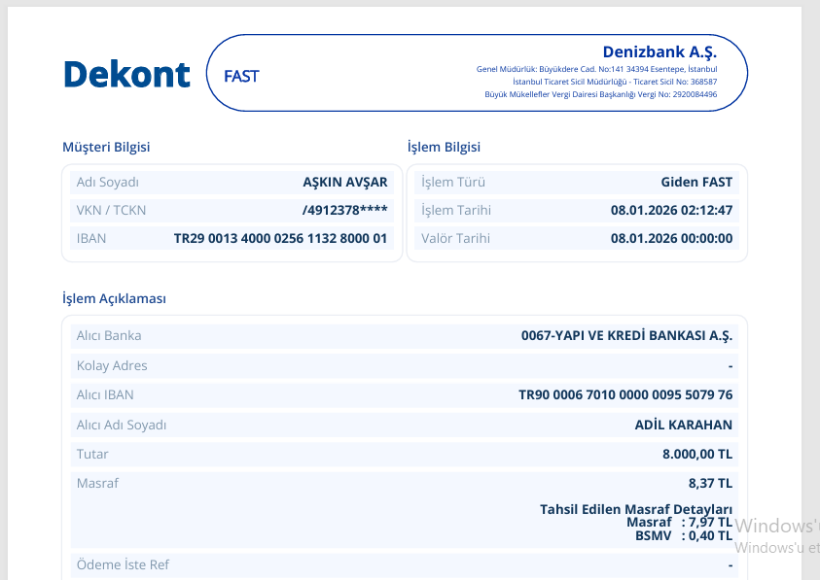Viewport: 820px width, 580px height.
Task: Select recipient bank Yapı ve Kredi Bankası
Action: tap(626, 335)
